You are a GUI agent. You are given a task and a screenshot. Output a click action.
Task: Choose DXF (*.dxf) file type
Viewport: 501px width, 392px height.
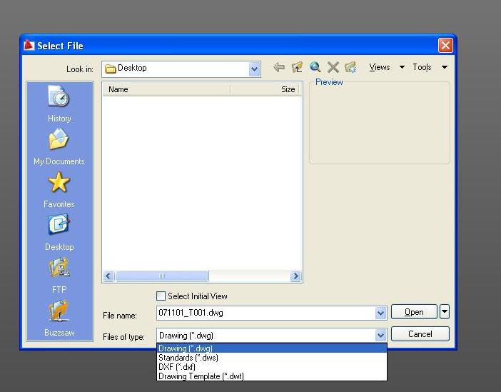coord(272,367)
